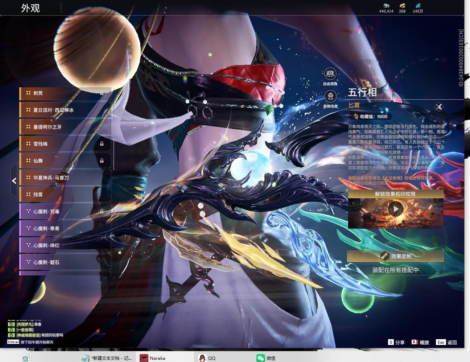Click the 分享 share shortcut
The height and width of the screenshot is (362, 470).
[x=396, y=342]
